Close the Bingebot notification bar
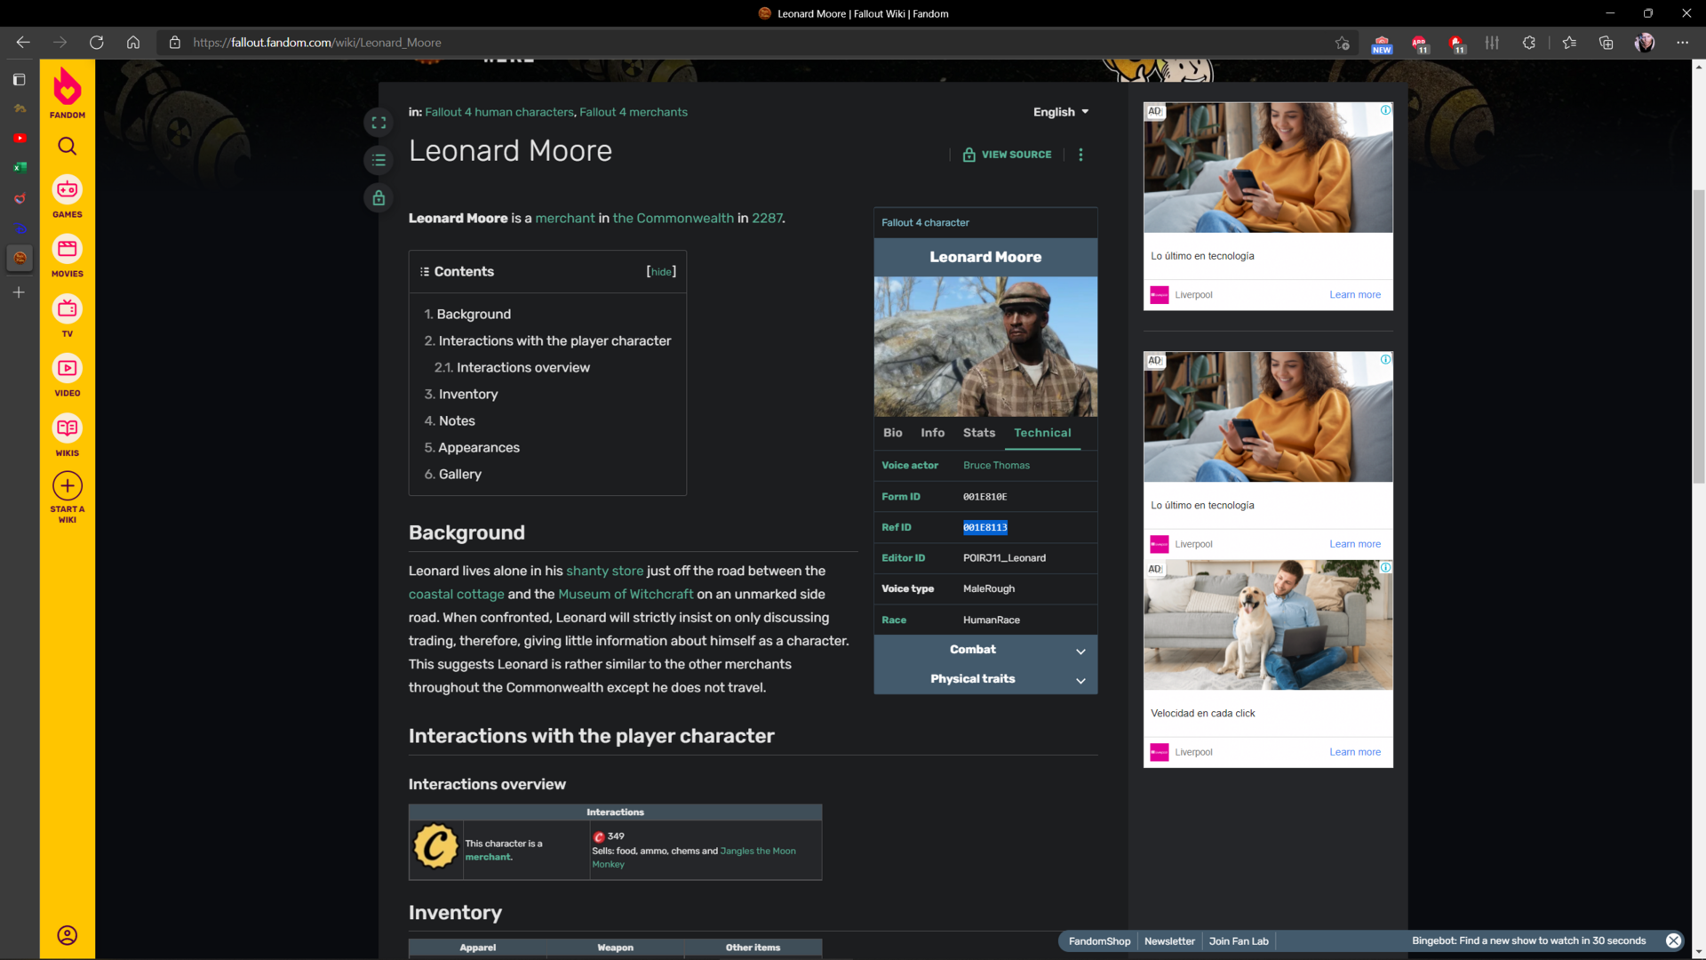This screenshot has width=1706, height=960. [x=1673, y=940]
